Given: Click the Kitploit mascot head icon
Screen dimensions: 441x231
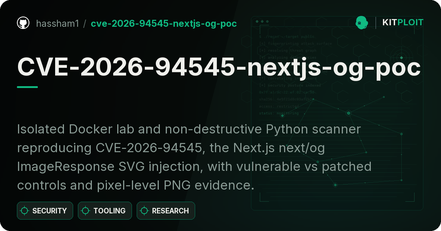Looking at the screenshot, I should [x=362, y=23].
